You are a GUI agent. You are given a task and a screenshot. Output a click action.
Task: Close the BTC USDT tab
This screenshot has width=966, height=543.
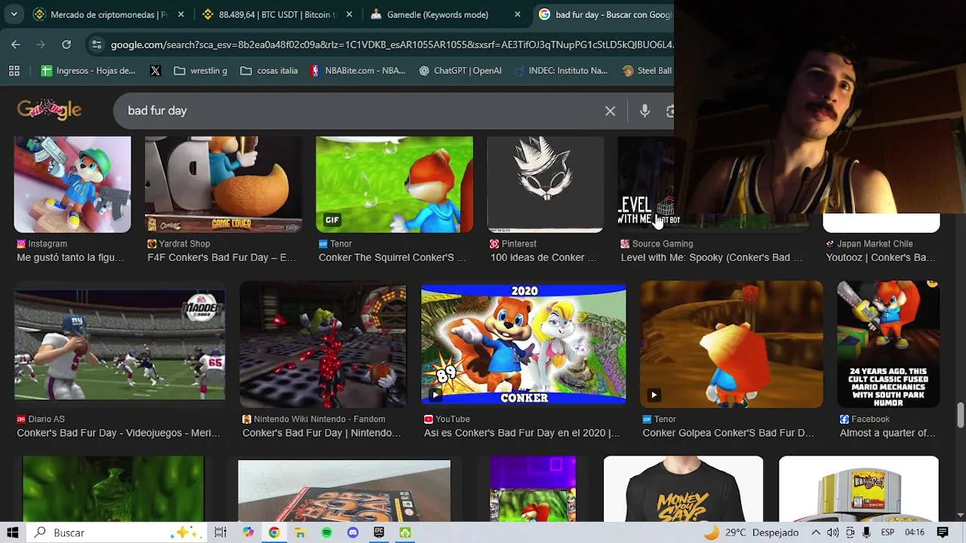tap(349, 14)
